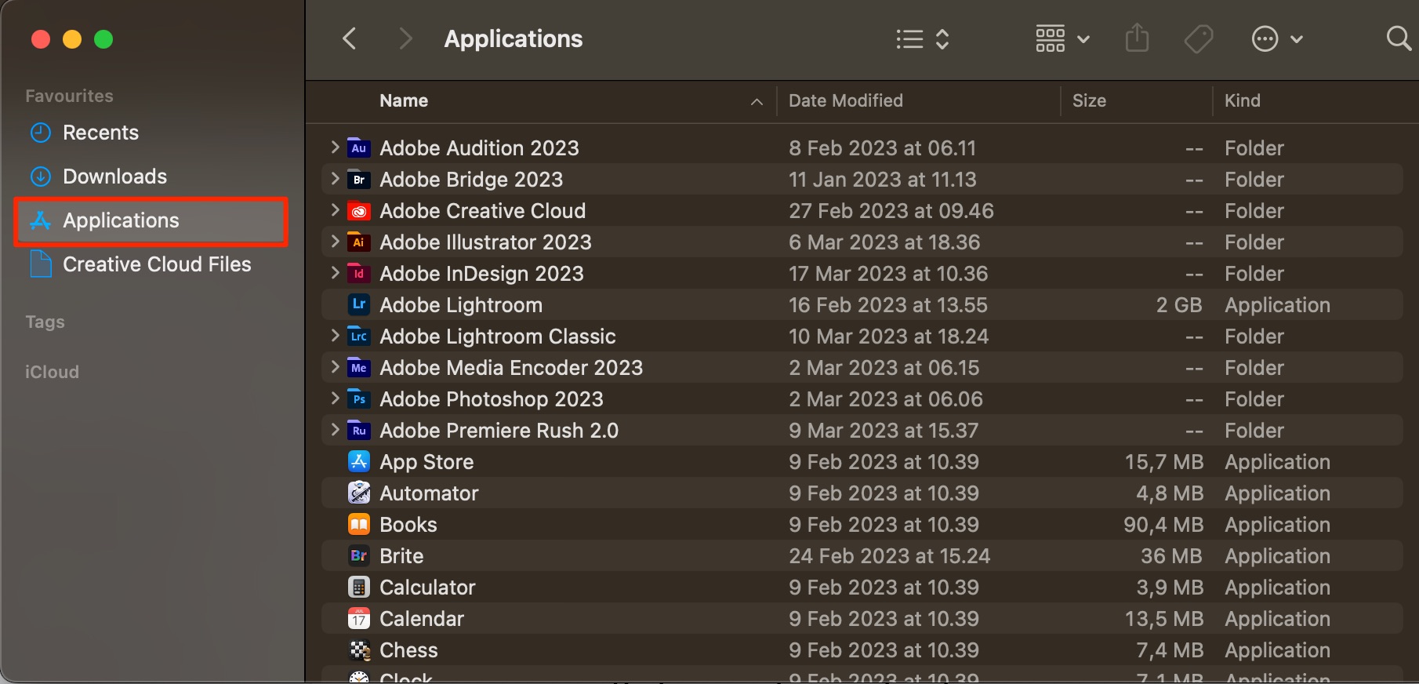
Task: Click the Brite app icon
Action: 358,555
